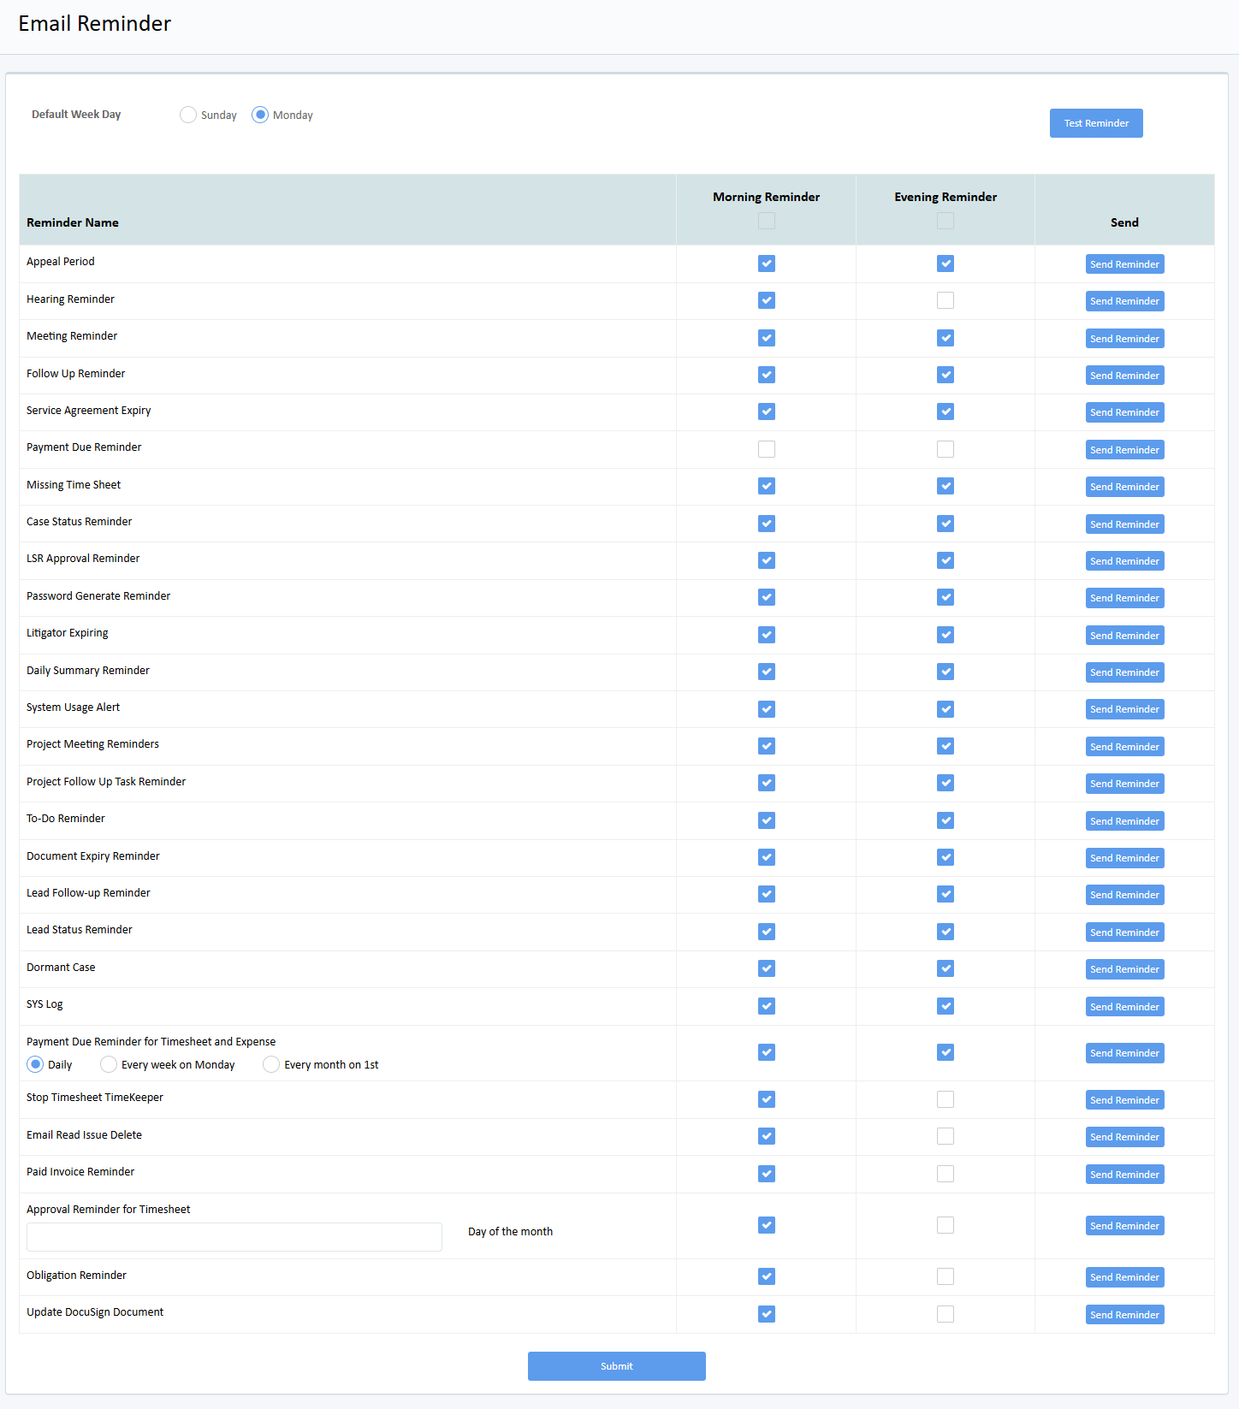The width and height of the screenshot is (1239, 1409).
Task: Send Reminder for To-Do Reminder
Action: point(1124,821)
